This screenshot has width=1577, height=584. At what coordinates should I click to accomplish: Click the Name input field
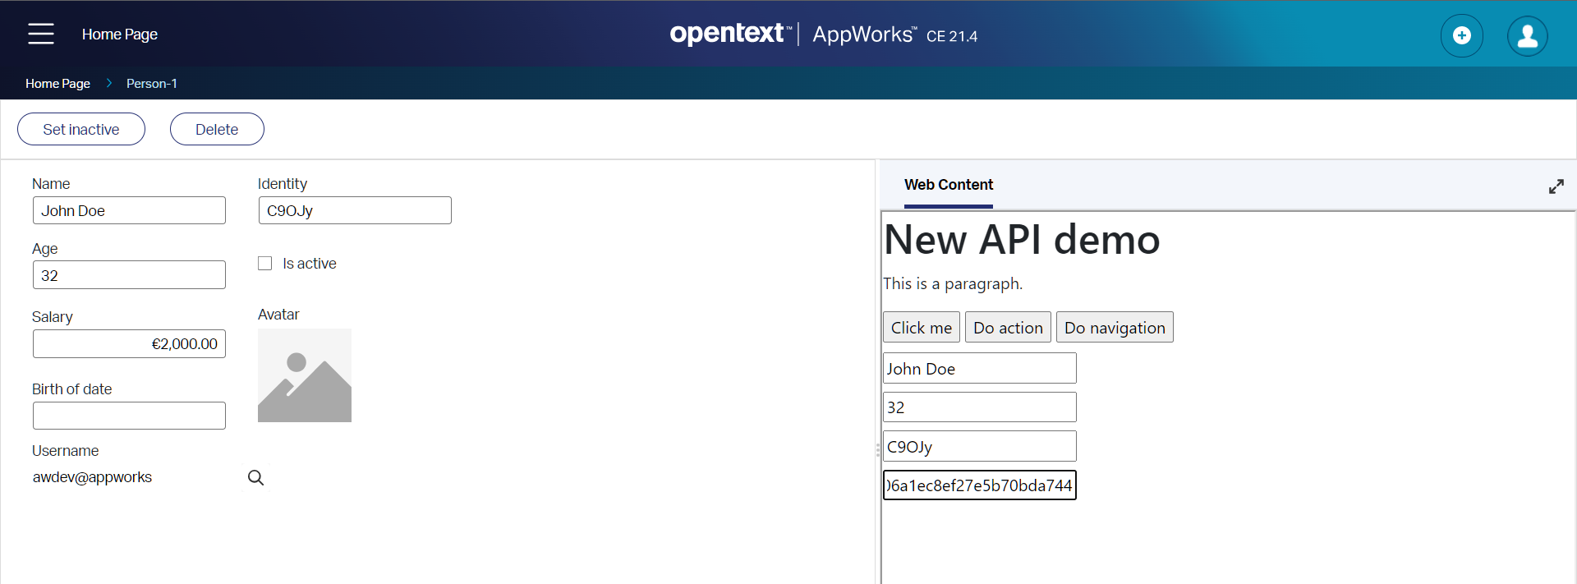click(129, 211)
